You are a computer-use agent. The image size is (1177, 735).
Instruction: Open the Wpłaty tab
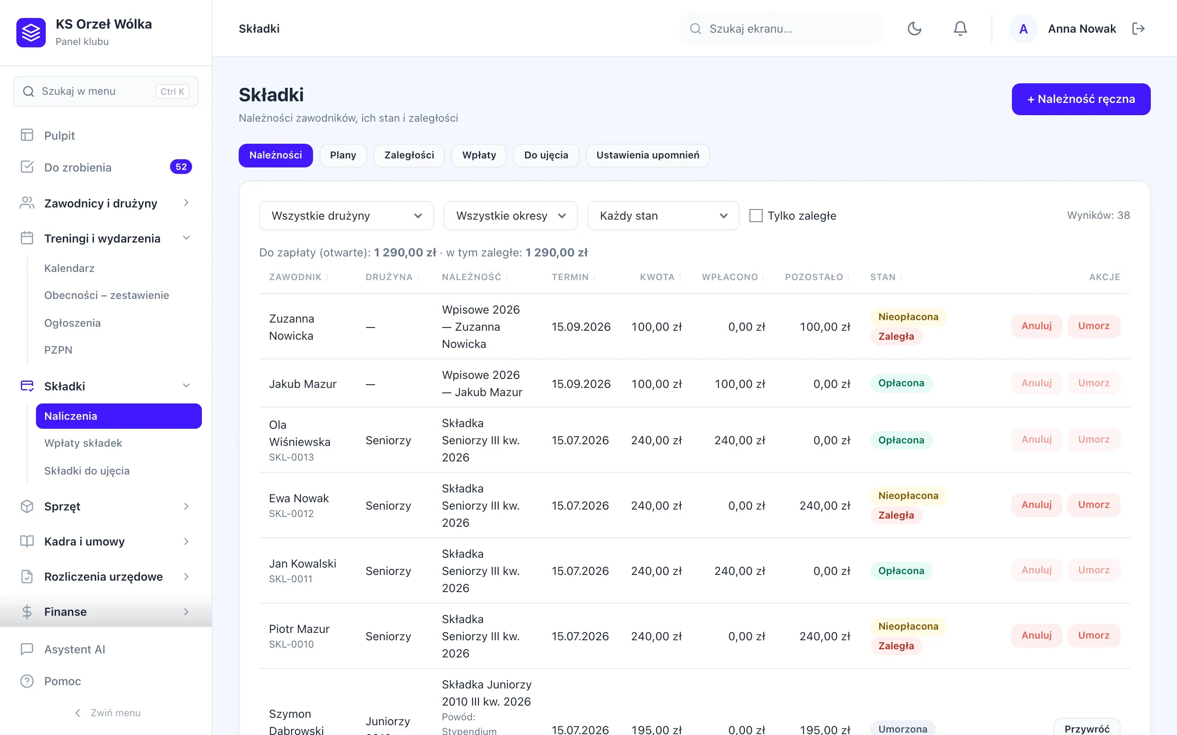pyautogui.click(x=479, y=155)
